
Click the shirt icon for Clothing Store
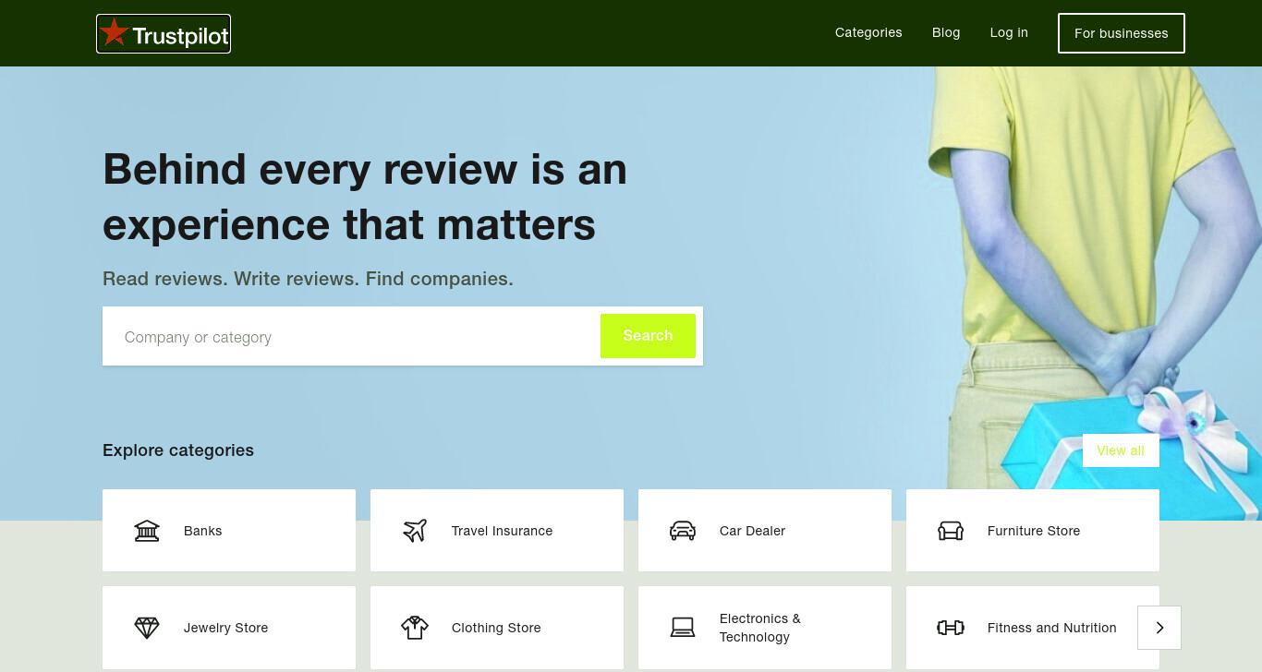pos(415,628)
